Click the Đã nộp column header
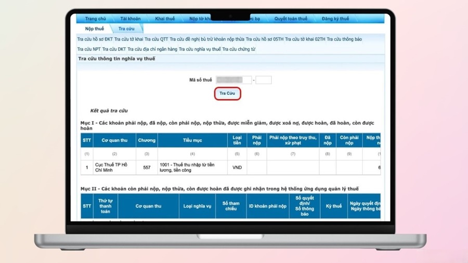The width and height of the screenshot is (468, 263). coord(328,140)
